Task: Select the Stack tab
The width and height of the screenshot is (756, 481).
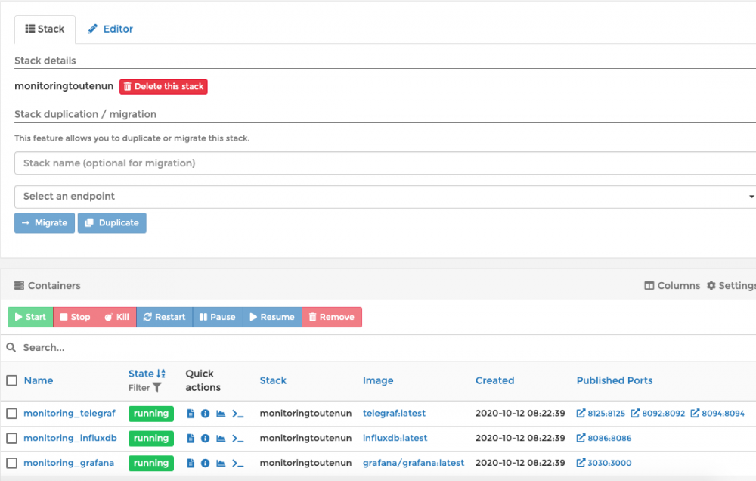Action: (x=45, y=29)
